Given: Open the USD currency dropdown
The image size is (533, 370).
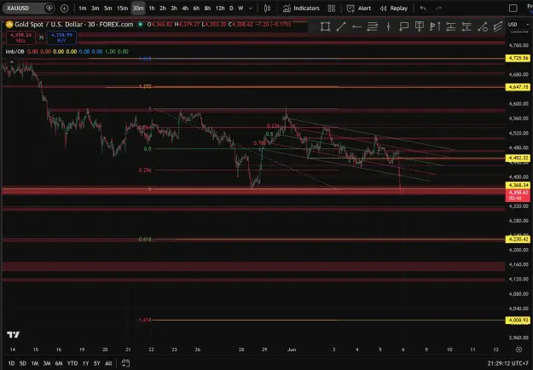Looking at the screenshot, I should 518,25.
